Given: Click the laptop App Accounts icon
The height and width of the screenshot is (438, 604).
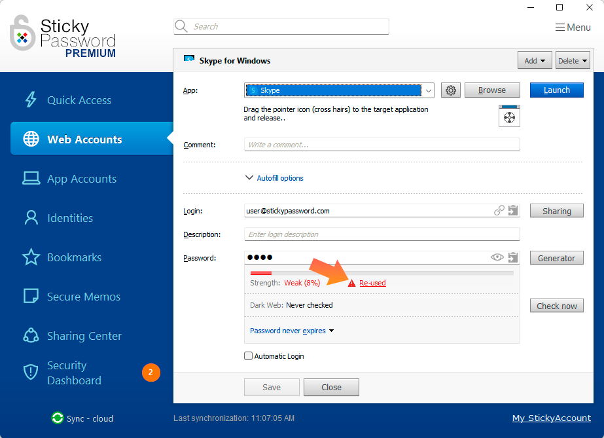Looking at the screenshot, I should coord(31,178).
